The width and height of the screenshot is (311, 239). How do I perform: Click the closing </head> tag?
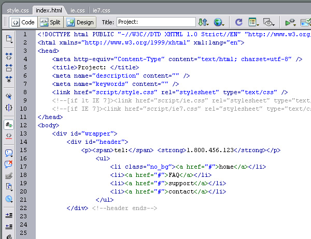click(50, 117)
